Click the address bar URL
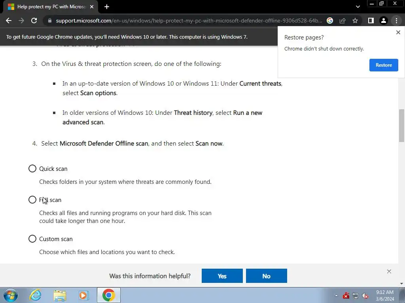Viewport: 405px width, 303px height. (189, 21)
